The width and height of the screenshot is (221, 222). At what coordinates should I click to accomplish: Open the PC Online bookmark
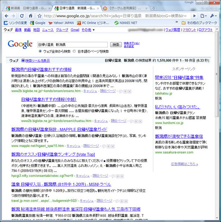(x=93, y=23)
